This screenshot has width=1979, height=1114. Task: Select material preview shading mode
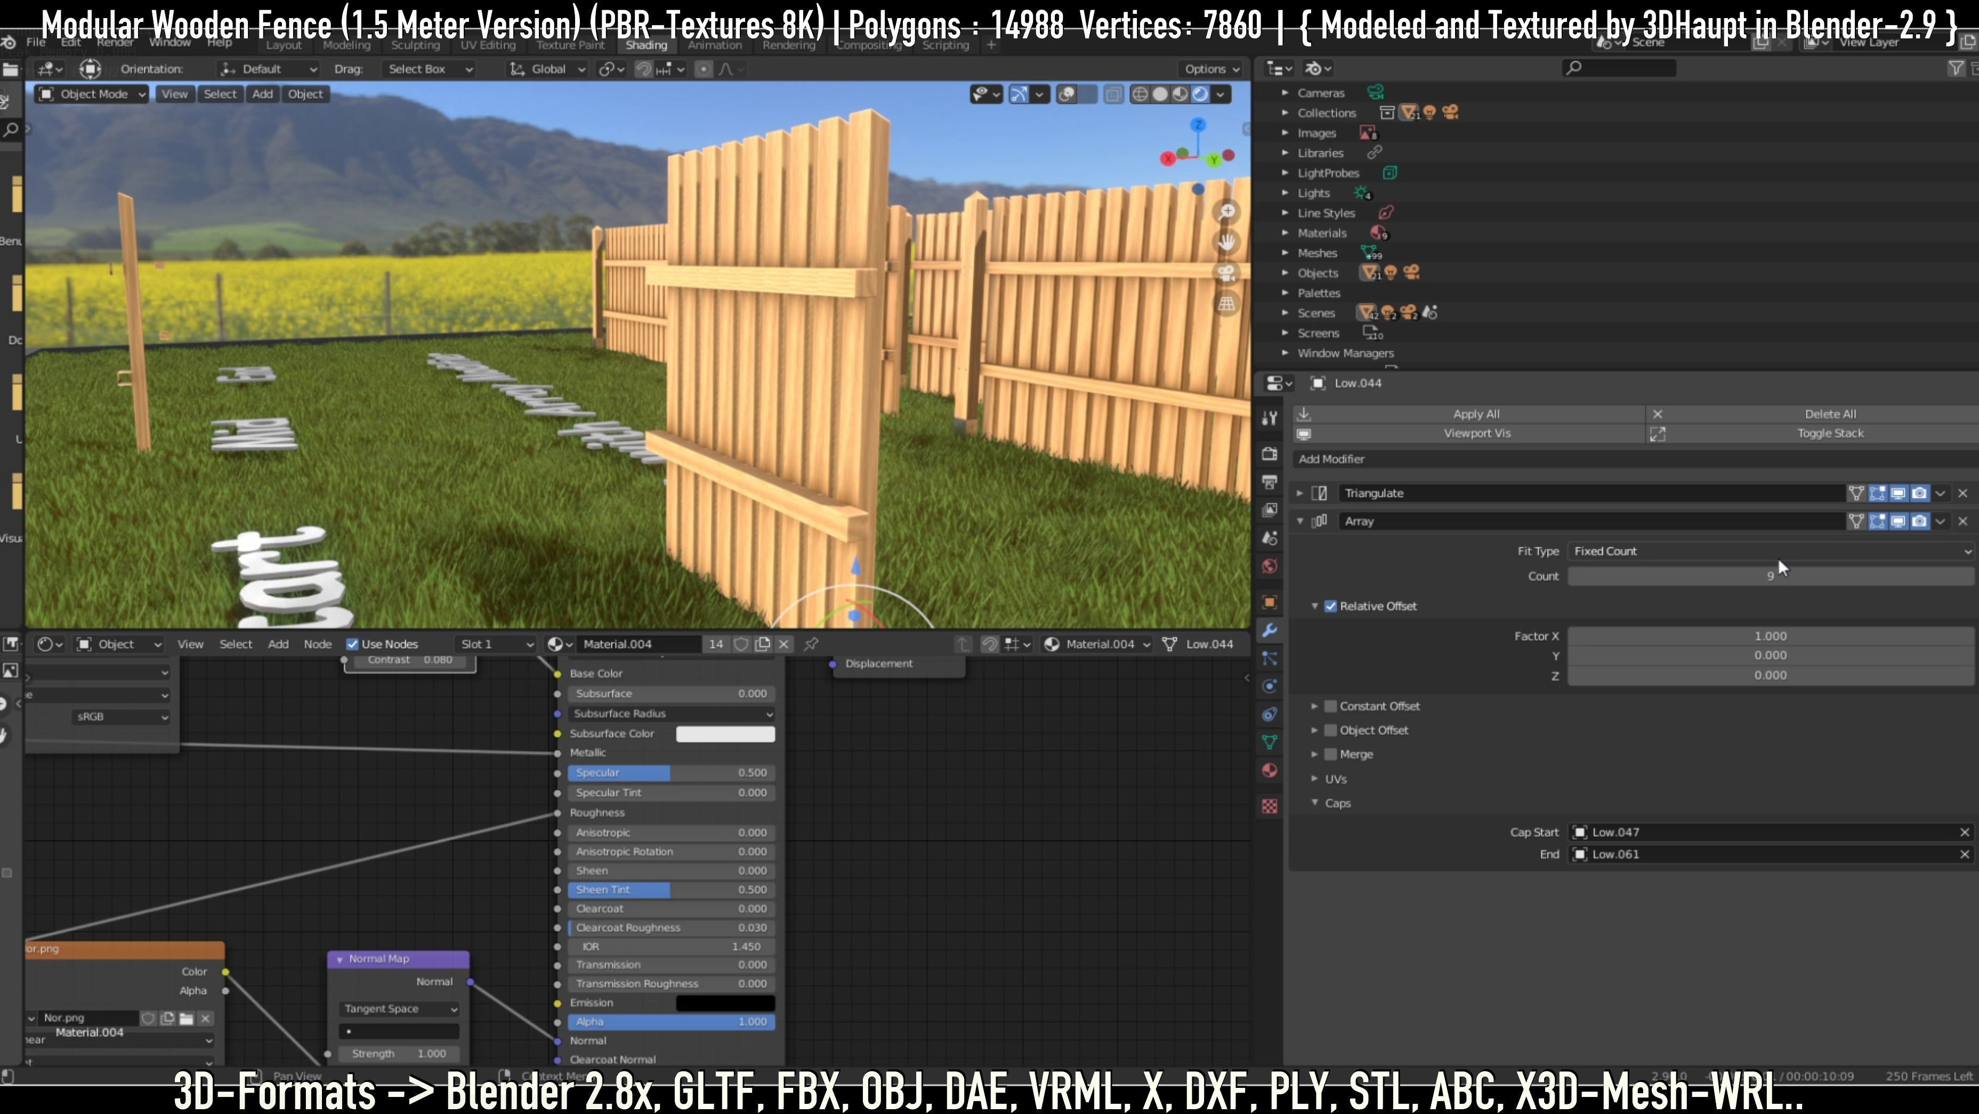[x=1180, y=94]
